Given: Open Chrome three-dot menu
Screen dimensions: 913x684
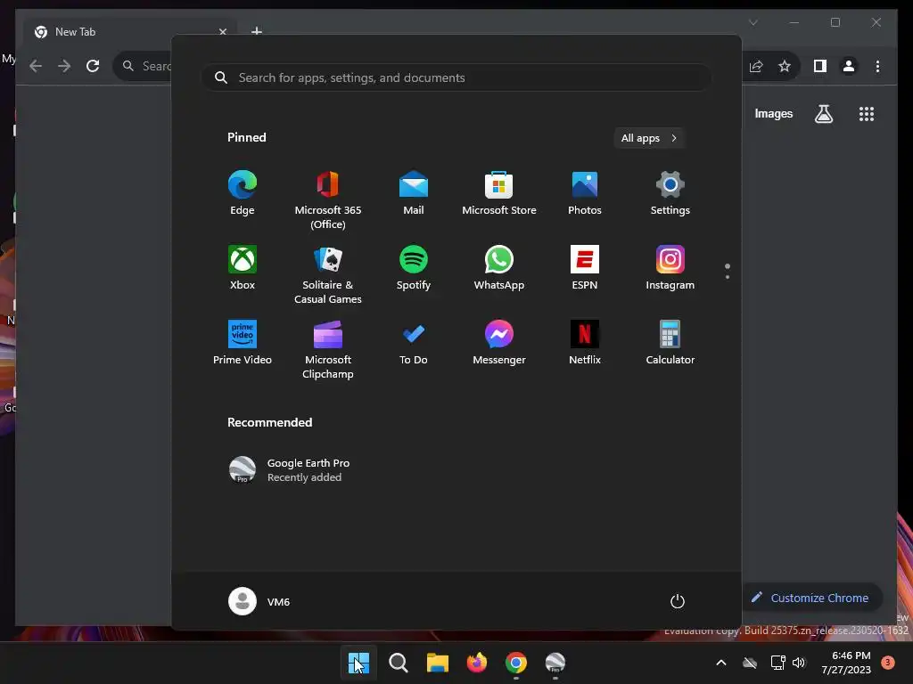Looking at the screenshot, I should coord(877,66).
